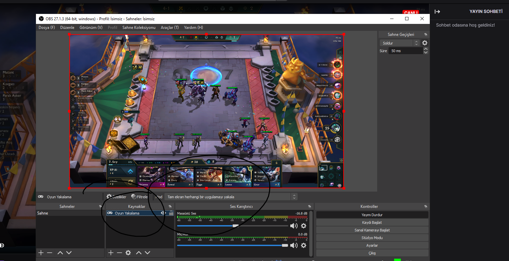Toggle the lock on the Oyun Yakalama source

(171, 213)
